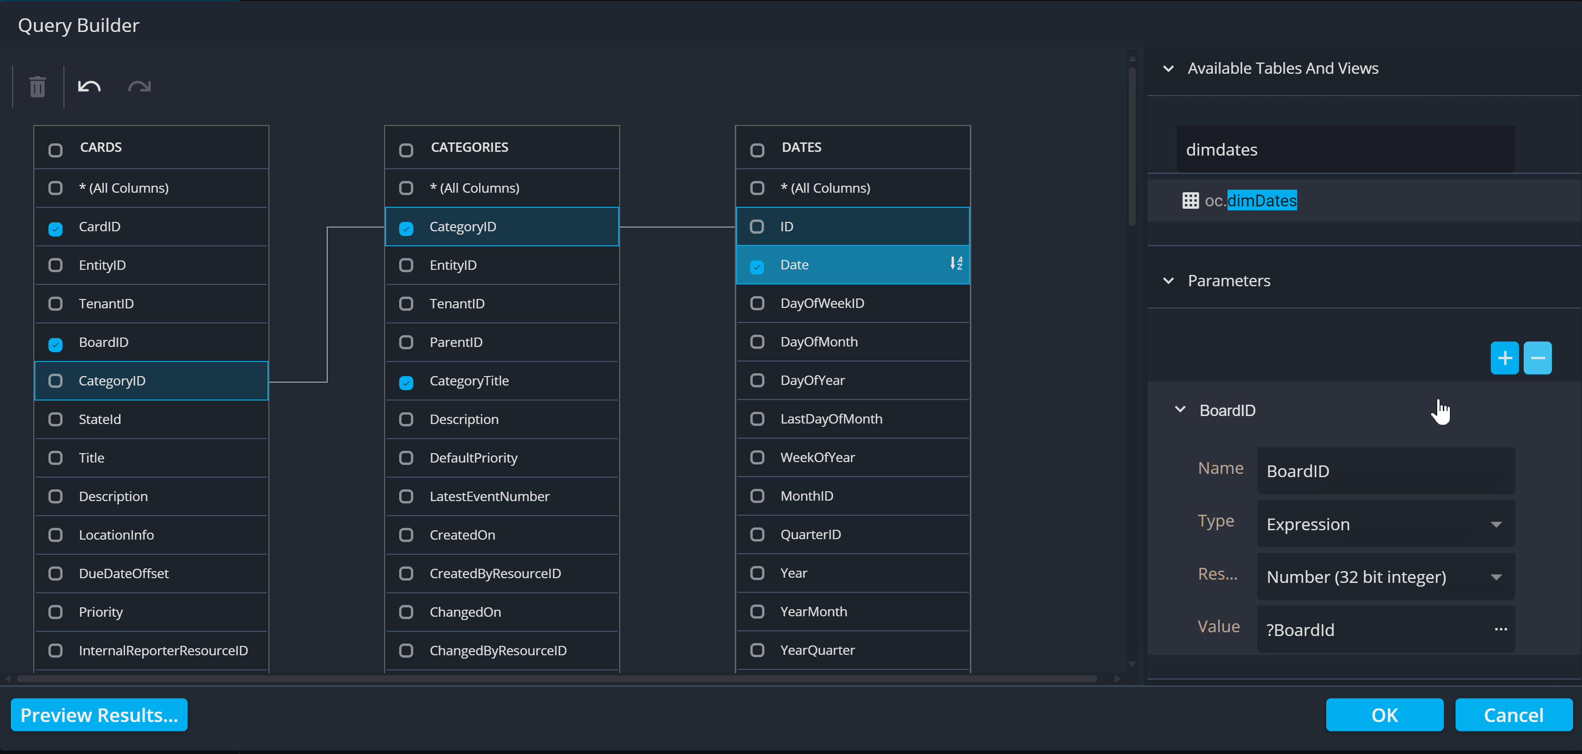Select the LastDayOfMonth row
The width and height of the screenshot is (1582, 754).
coord(852,419)
